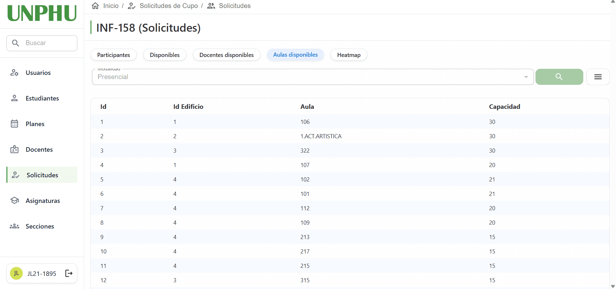The width and height of the screenshot is (616, 289).
Task: Click the Planes calendar icon
Action: click(14, 124)
